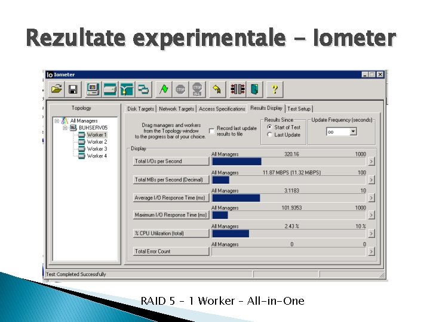Click Average I/O Response Time (ms) button
The height and width of the screenshot is (322, 430).
[x=171, y=198]
